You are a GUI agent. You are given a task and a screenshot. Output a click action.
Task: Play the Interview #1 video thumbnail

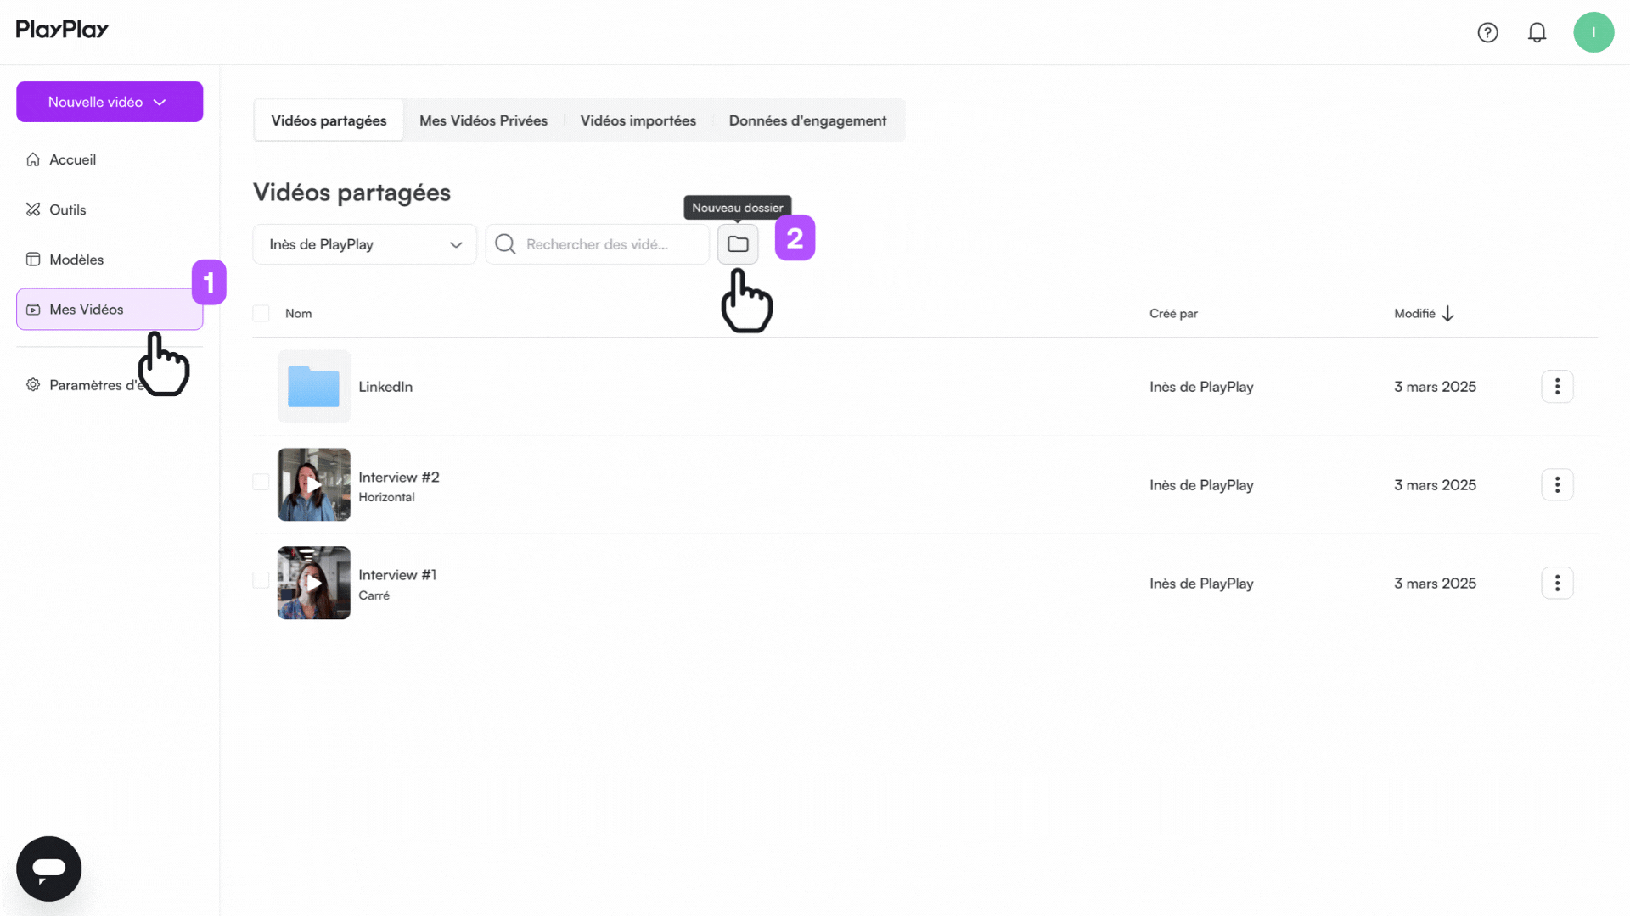pos(313,583)
